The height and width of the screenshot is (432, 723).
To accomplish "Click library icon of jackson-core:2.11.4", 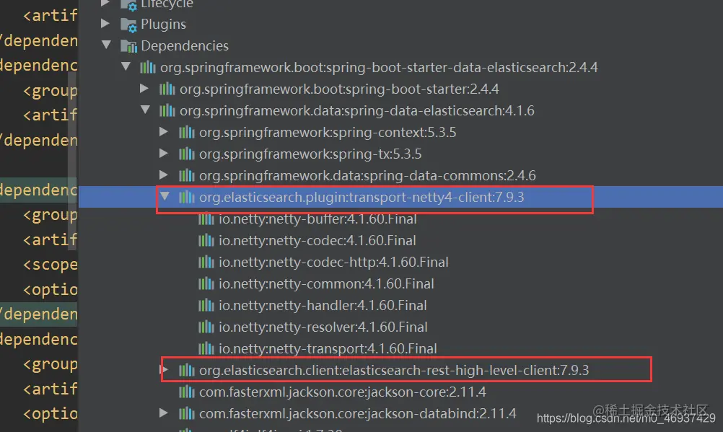I will [187, 392].
